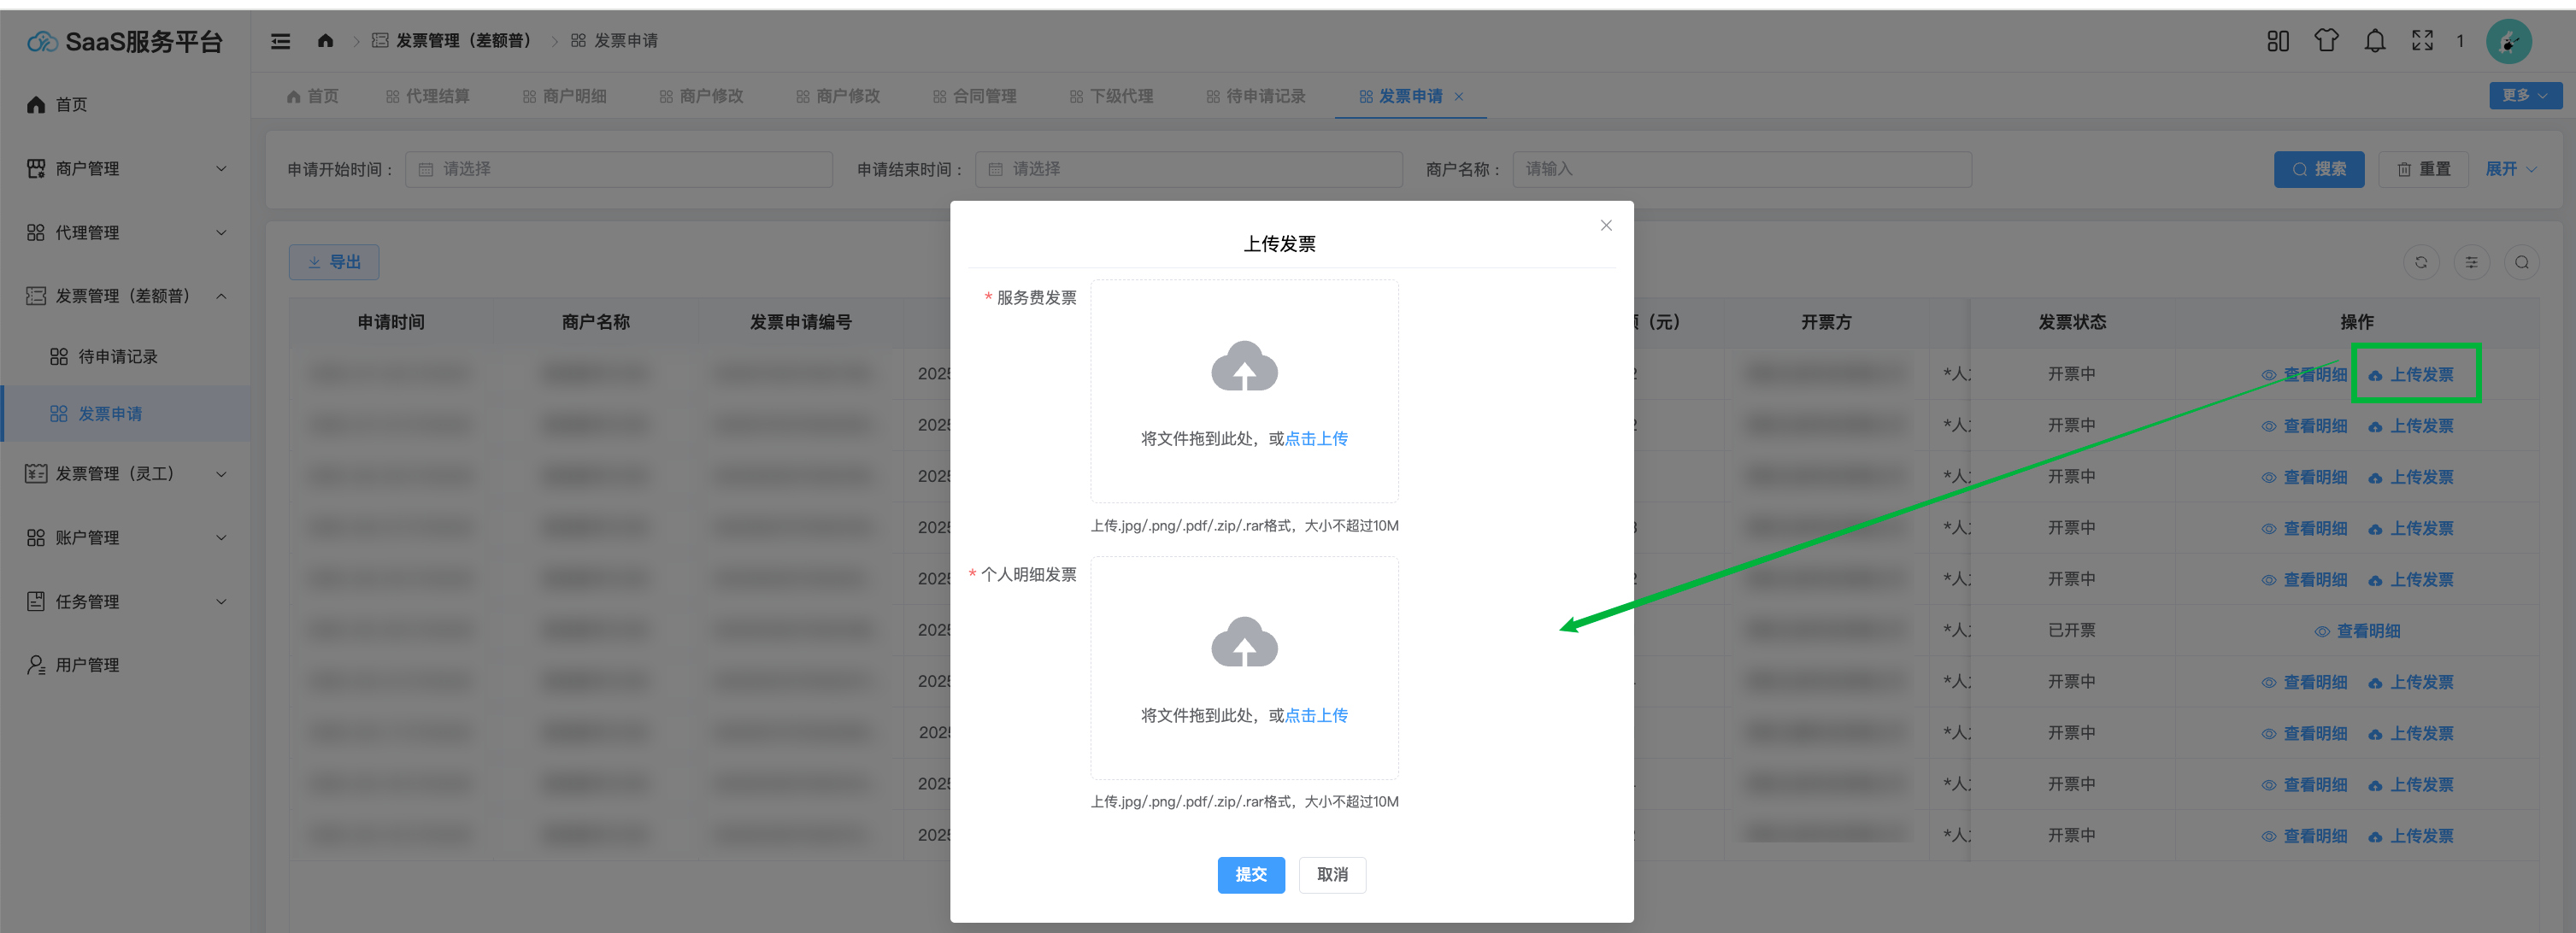Click the cloud upload icon for 个人明细发票
2576x933 pixels.
(1244, 642)
